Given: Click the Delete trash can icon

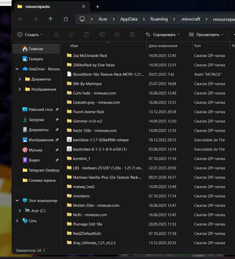Looking at the screenshot, I should pos(132,35).
